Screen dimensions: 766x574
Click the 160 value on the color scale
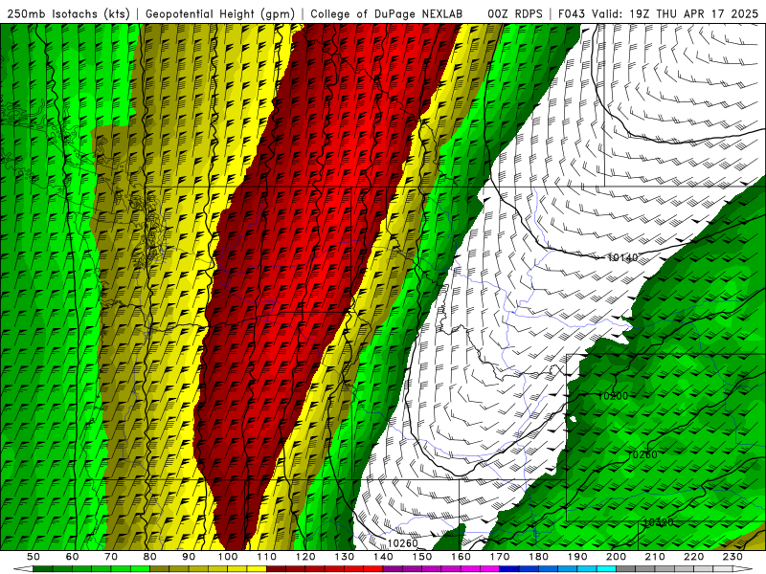(462, 557)
